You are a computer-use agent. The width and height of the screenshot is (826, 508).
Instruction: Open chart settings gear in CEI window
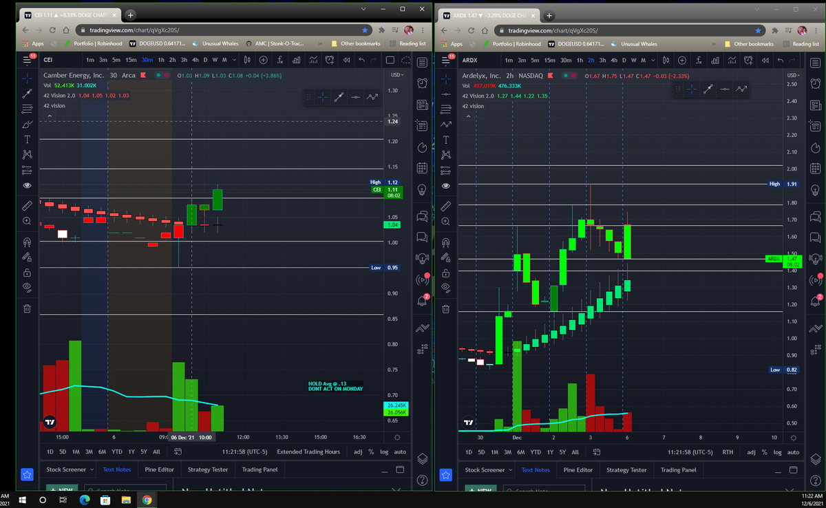pyautogui.click(x=397, y=437)
